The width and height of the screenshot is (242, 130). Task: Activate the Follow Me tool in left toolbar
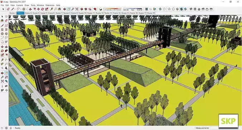(6, 51)
